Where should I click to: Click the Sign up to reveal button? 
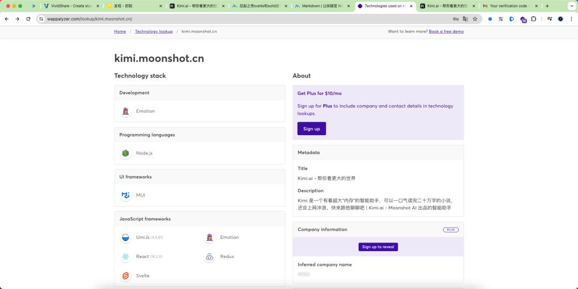tap(378, 247)
